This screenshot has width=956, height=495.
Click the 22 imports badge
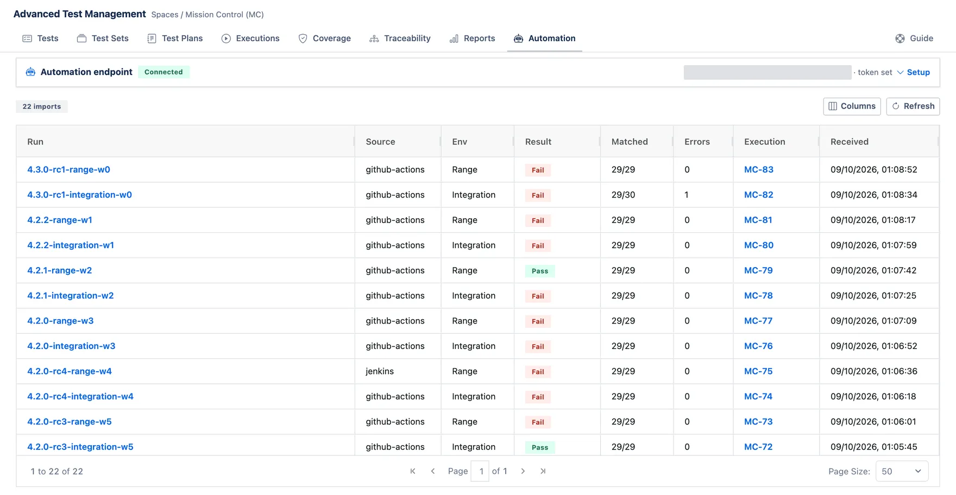[42, 106]
